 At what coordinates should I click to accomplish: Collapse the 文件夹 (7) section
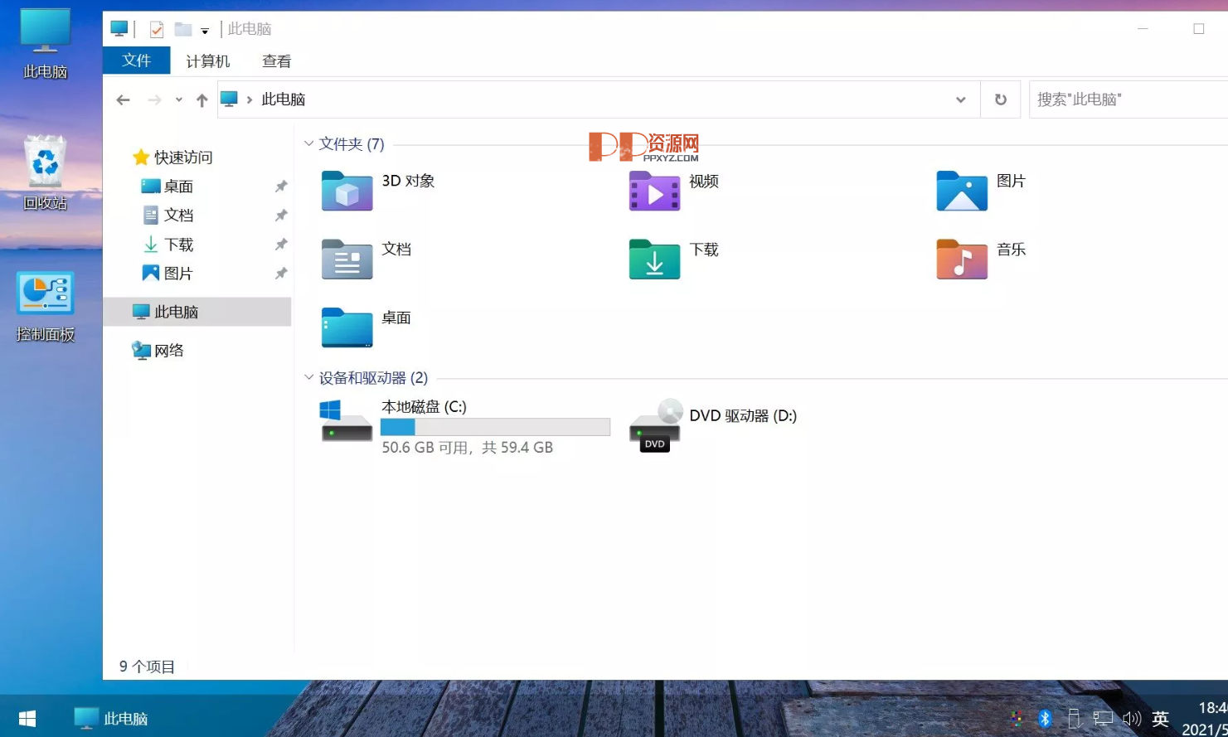(308, 143)
